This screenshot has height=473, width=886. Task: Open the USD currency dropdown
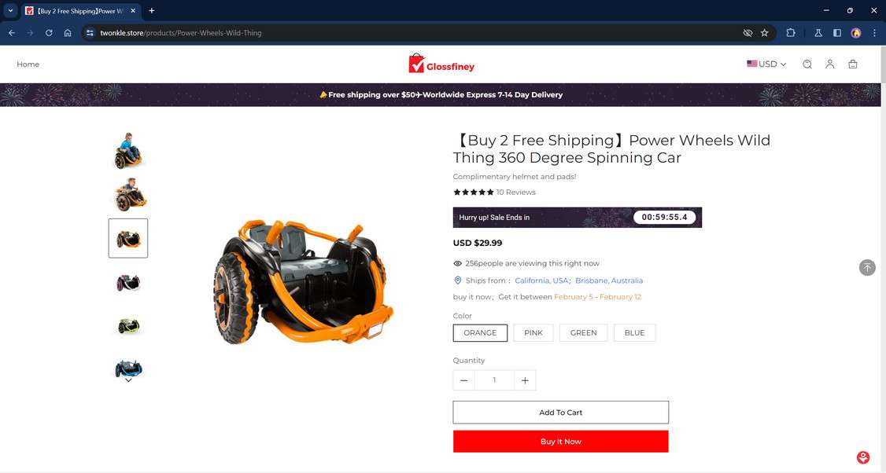[766, 64]
